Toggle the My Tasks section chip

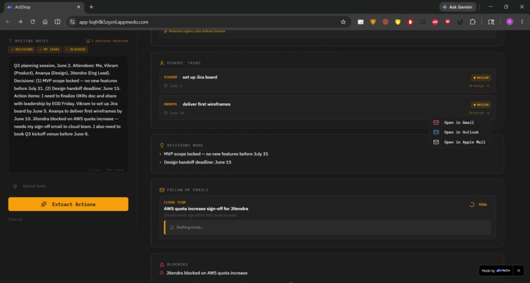49,49
